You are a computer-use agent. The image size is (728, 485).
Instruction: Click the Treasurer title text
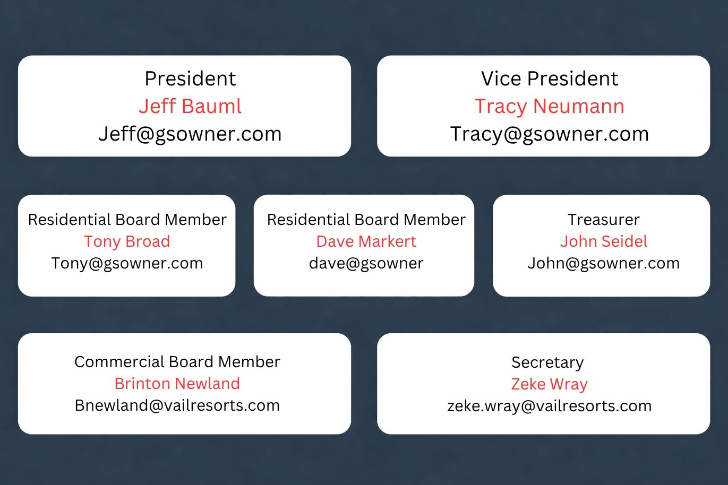[x=604, y=220]
